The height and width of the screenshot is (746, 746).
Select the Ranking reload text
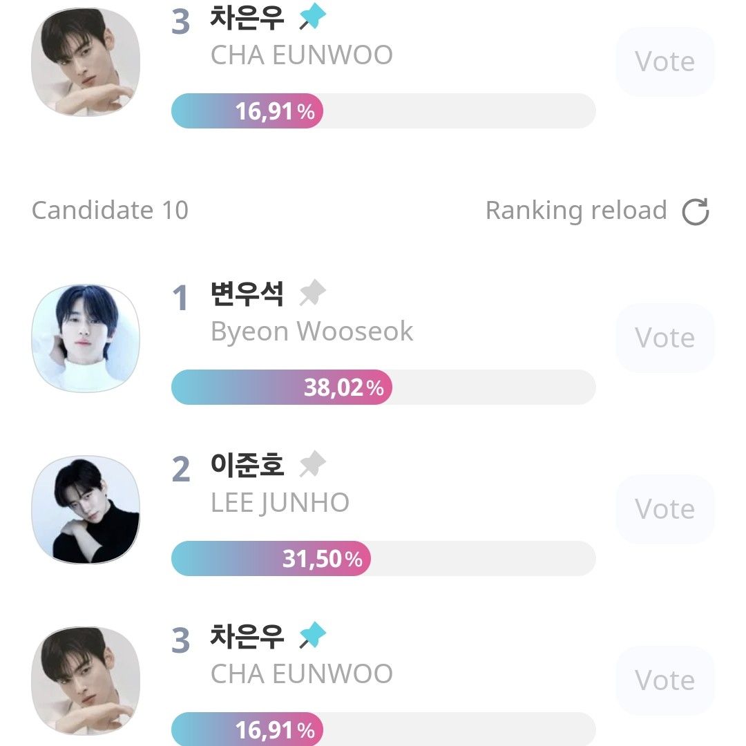(576, 211)
